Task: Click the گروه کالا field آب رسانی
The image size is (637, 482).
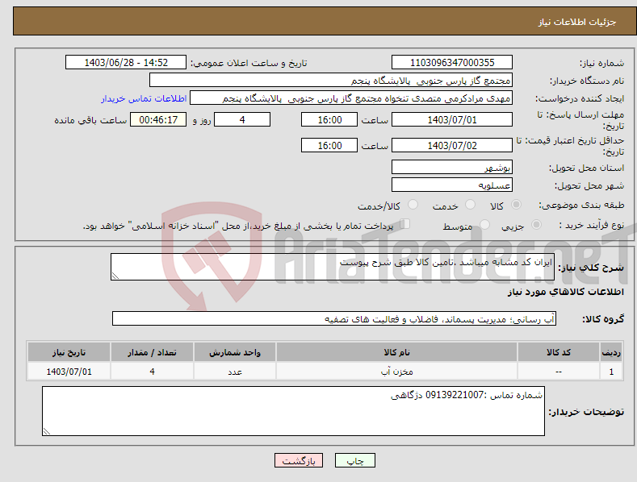Action: tap(334, 319)
